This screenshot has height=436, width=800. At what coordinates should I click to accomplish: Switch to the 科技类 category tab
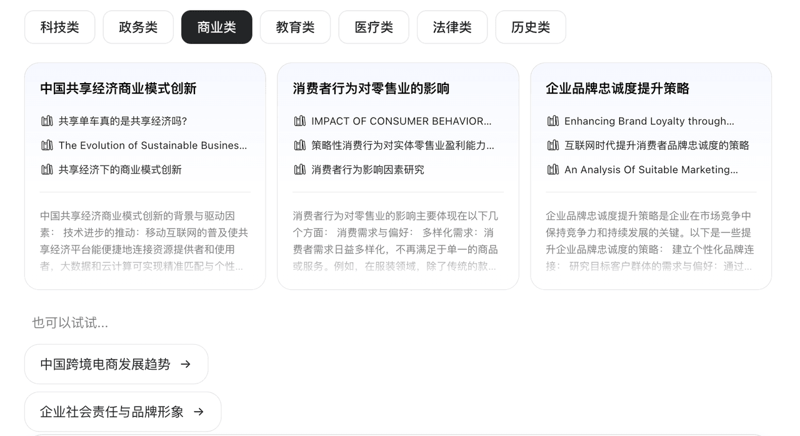[60, 27]
